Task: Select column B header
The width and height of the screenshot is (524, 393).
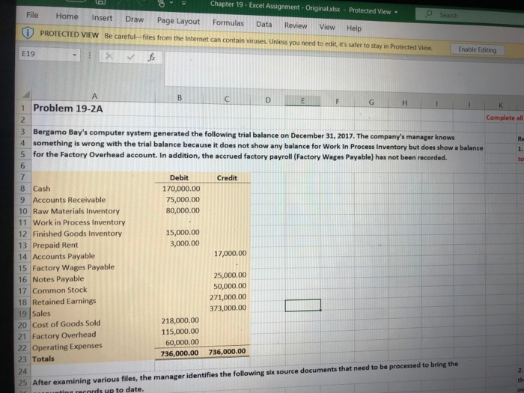Action: coord(180,97)
